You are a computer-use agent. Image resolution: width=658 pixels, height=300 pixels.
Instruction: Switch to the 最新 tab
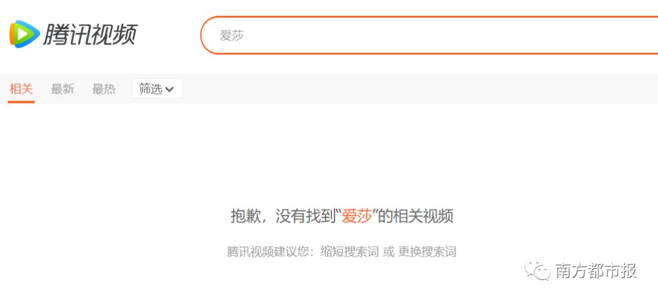coord(63,89)
